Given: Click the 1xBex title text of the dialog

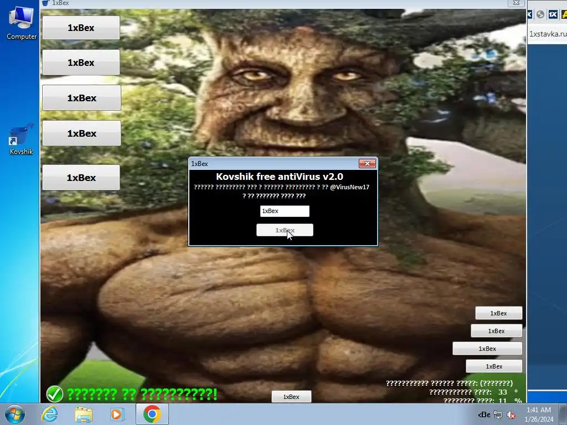Looking at the screenshot, I should coord(199,164).
